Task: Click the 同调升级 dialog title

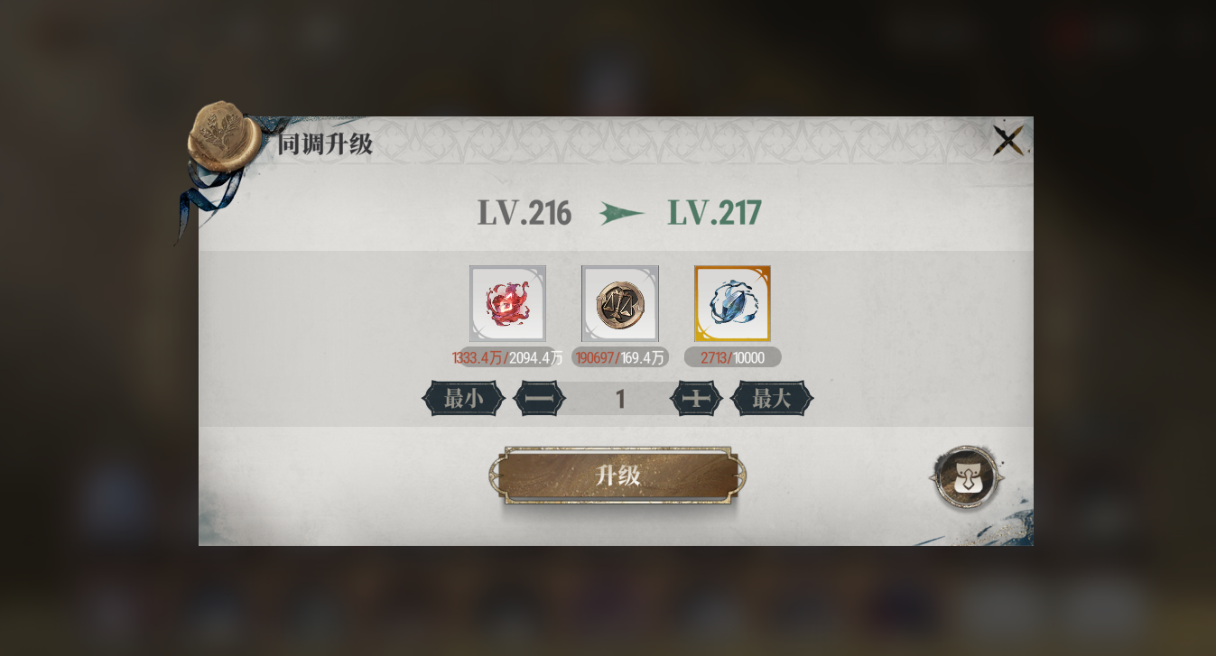Action: [325, 143]
